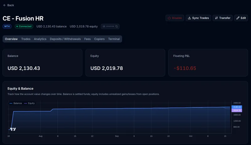Image resolution: width=251 pixels, height=145 pixels.
Task: Switch to the Fees tab
Action: point(88,39)
